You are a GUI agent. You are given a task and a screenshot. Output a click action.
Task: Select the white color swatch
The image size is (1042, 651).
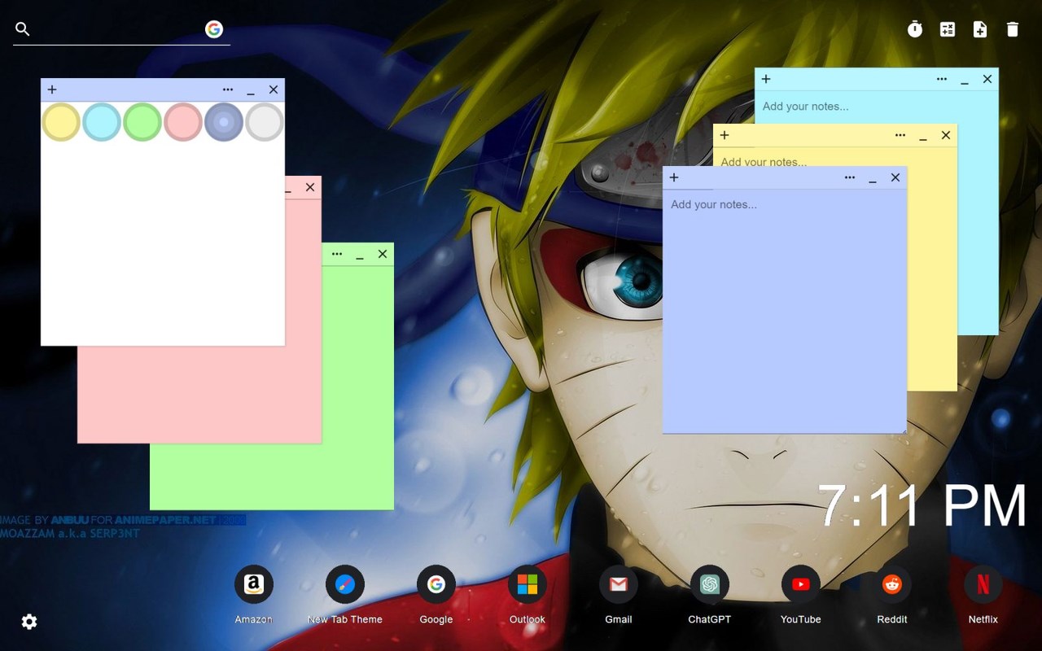(x=265, y=122)
